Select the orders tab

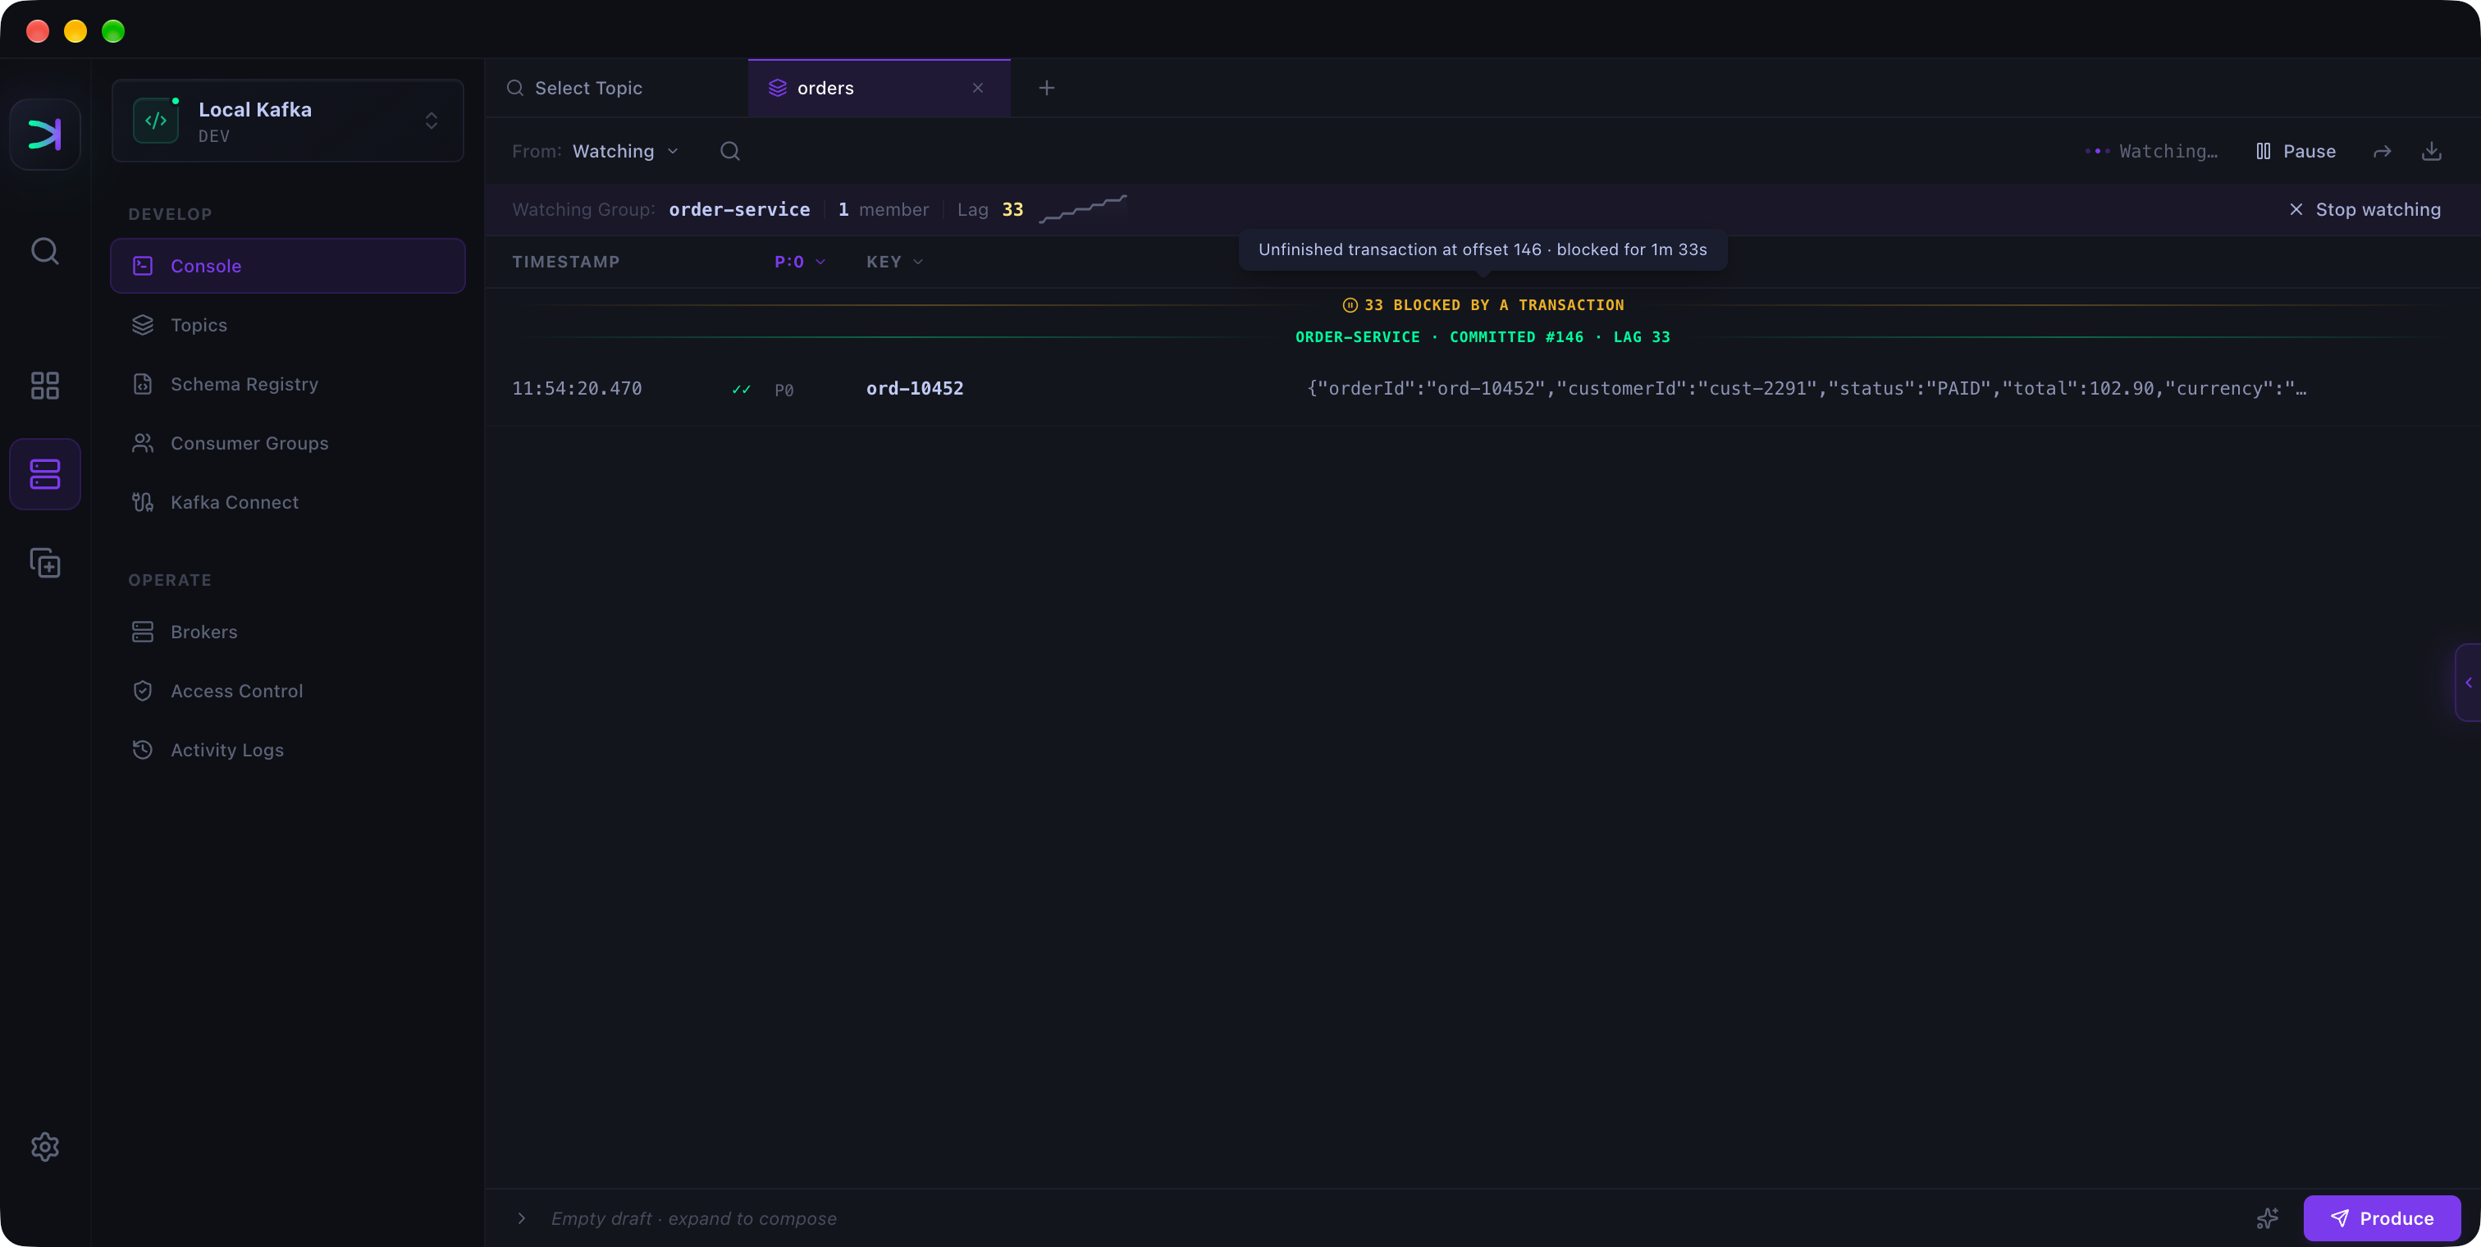[879, 88]
